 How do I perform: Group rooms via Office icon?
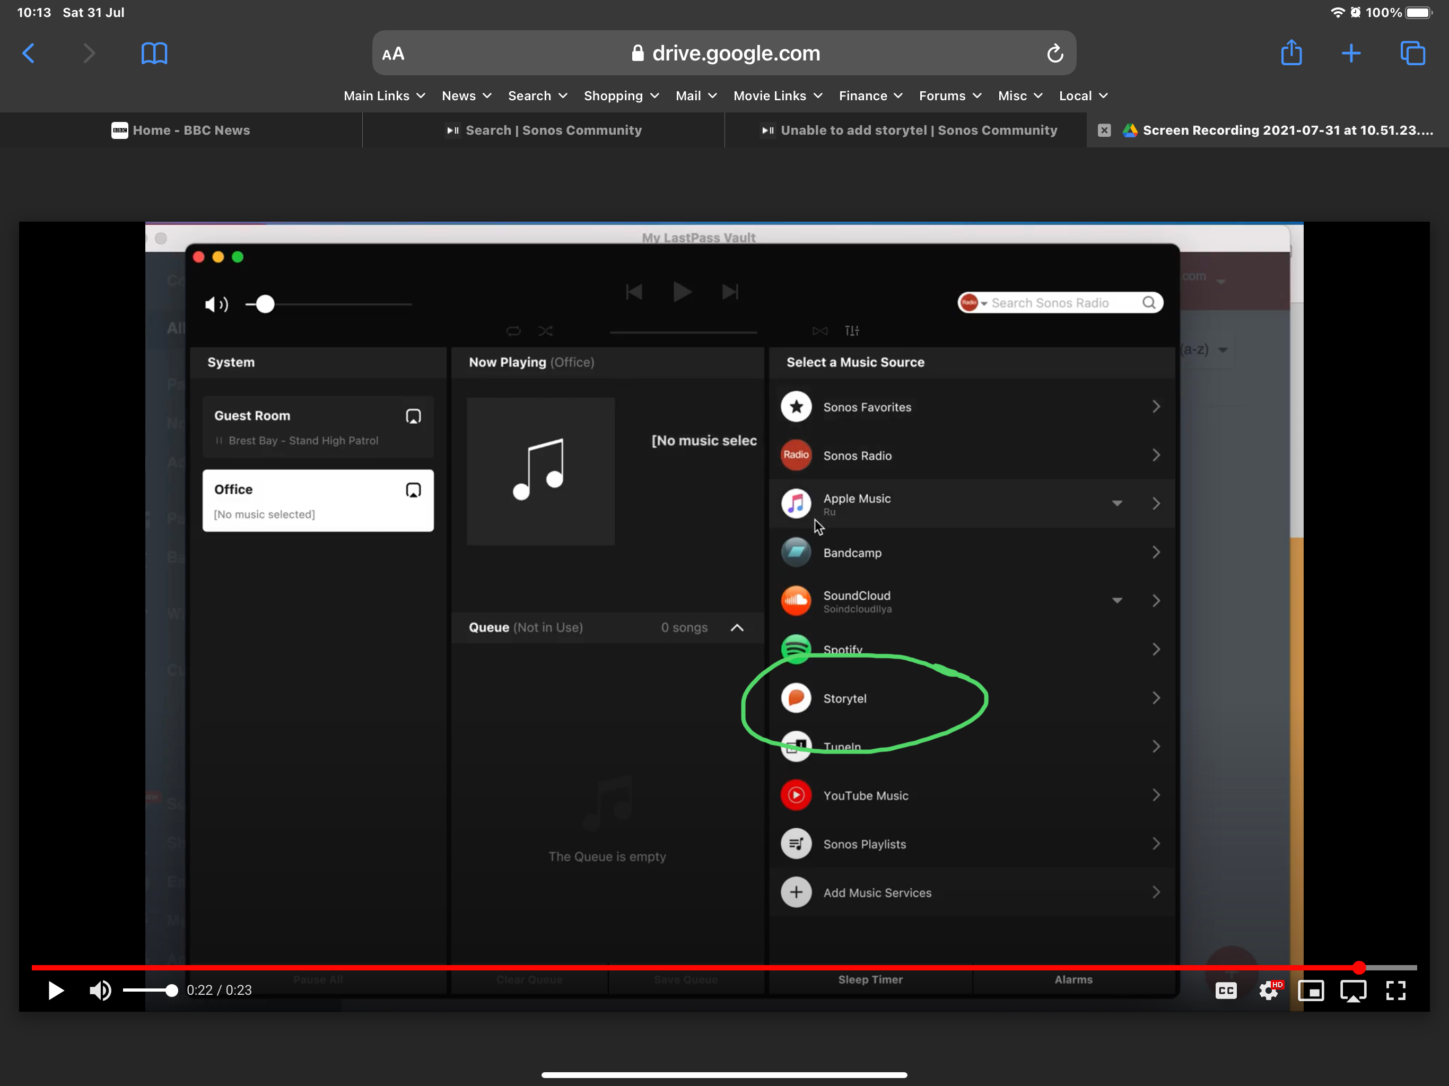(x=413, y=490)
